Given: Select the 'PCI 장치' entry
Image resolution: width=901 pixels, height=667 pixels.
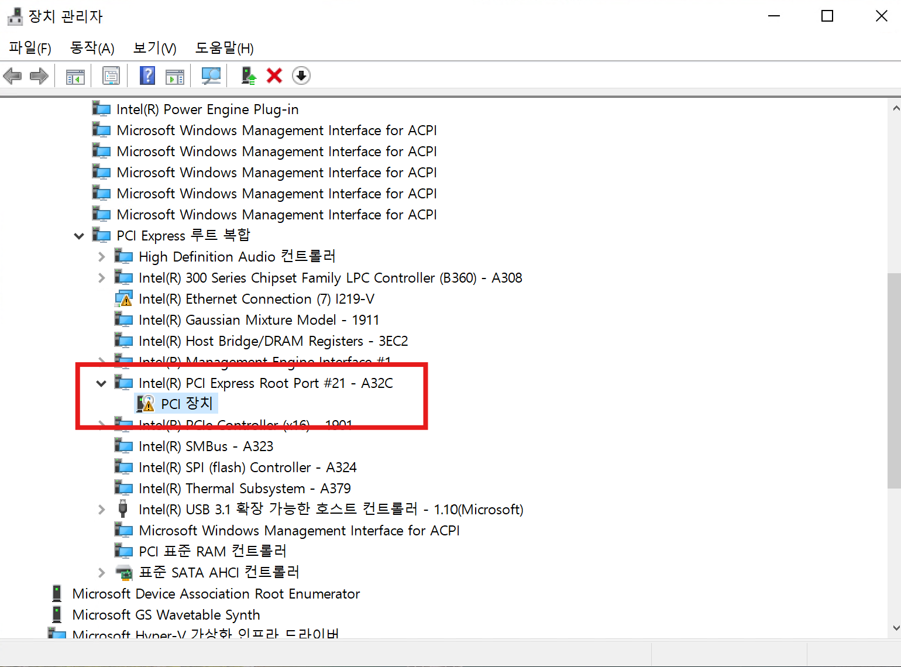Looking at the screenshot, I should [187, 404].
